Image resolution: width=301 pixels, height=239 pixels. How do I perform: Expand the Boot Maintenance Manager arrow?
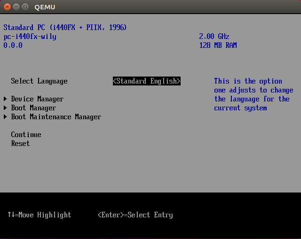pos(6,117)
